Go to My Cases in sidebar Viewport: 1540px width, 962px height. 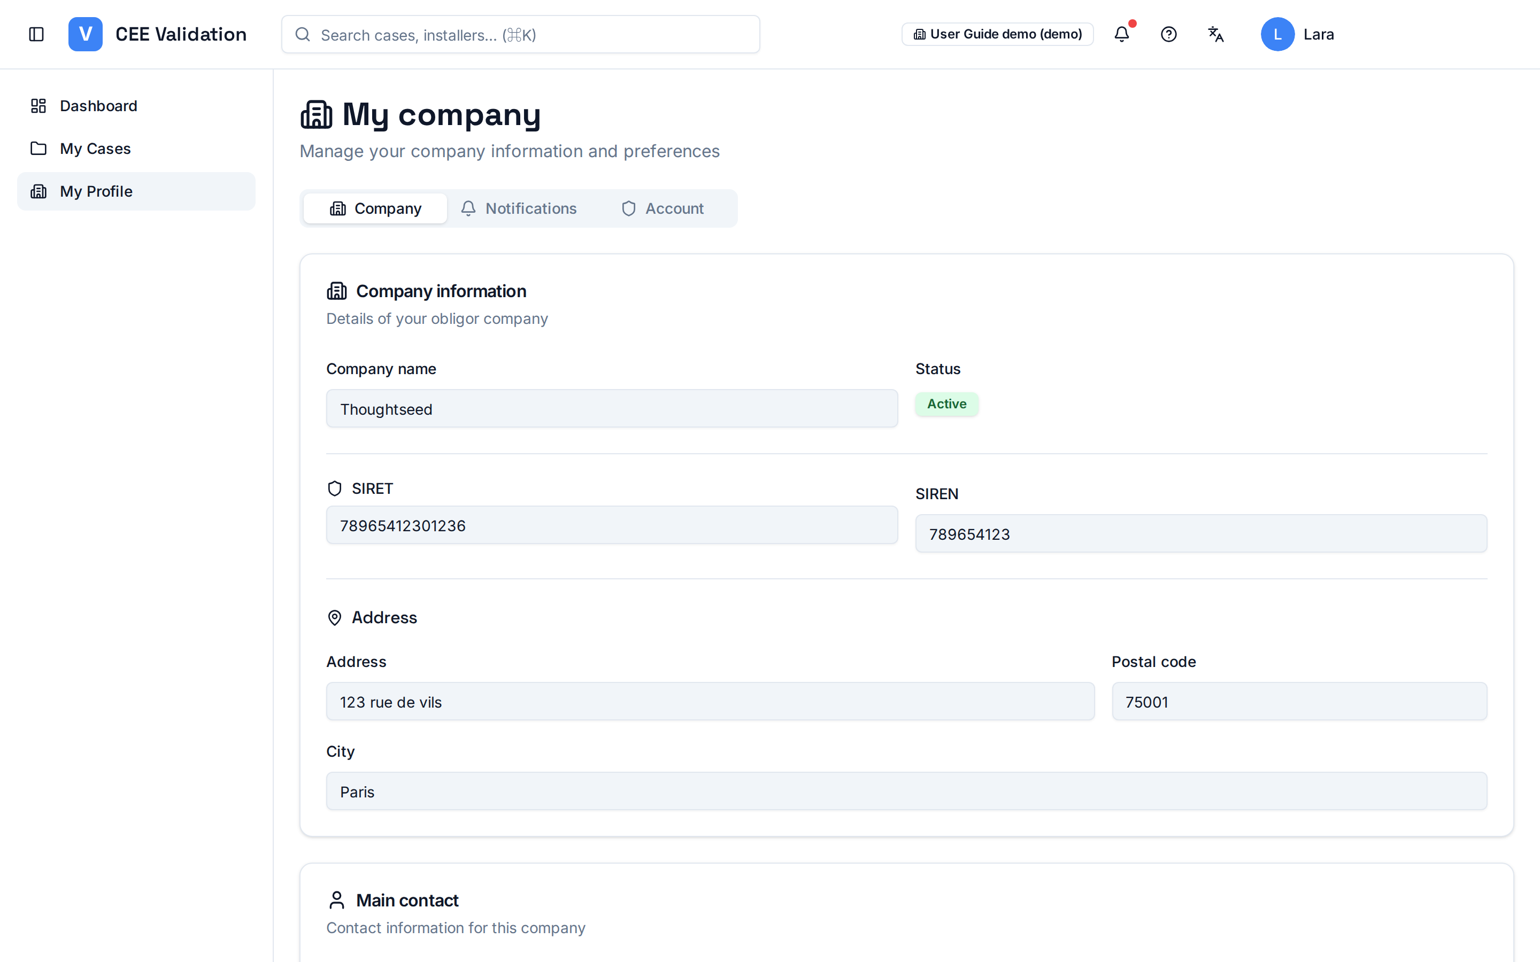pyautogui.click(x=136, y=148)
